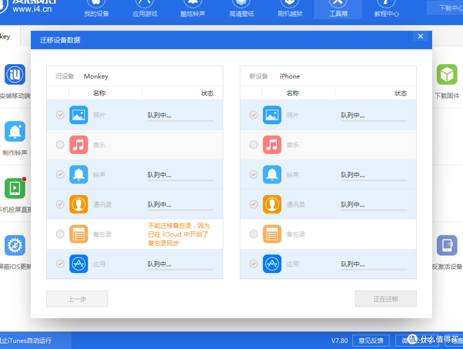Click the photos icon in Monkey device list

78,115
